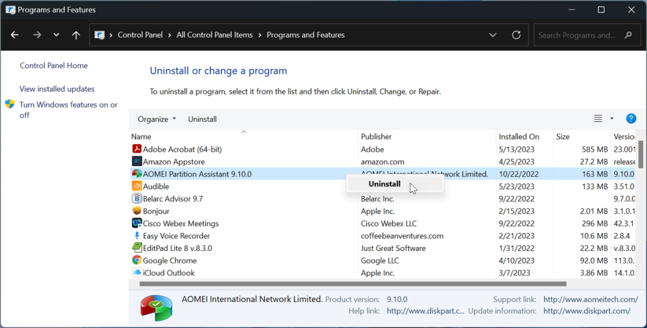Click the Control Panel breadcrumb

(140, 35)
